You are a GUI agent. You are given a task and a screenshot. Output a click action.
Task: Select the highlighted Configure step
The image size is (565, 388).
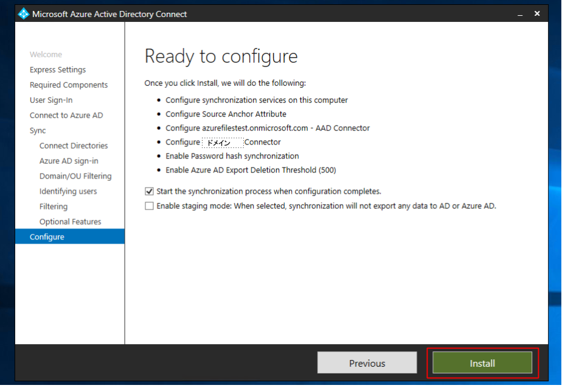[x=70, y=236]
